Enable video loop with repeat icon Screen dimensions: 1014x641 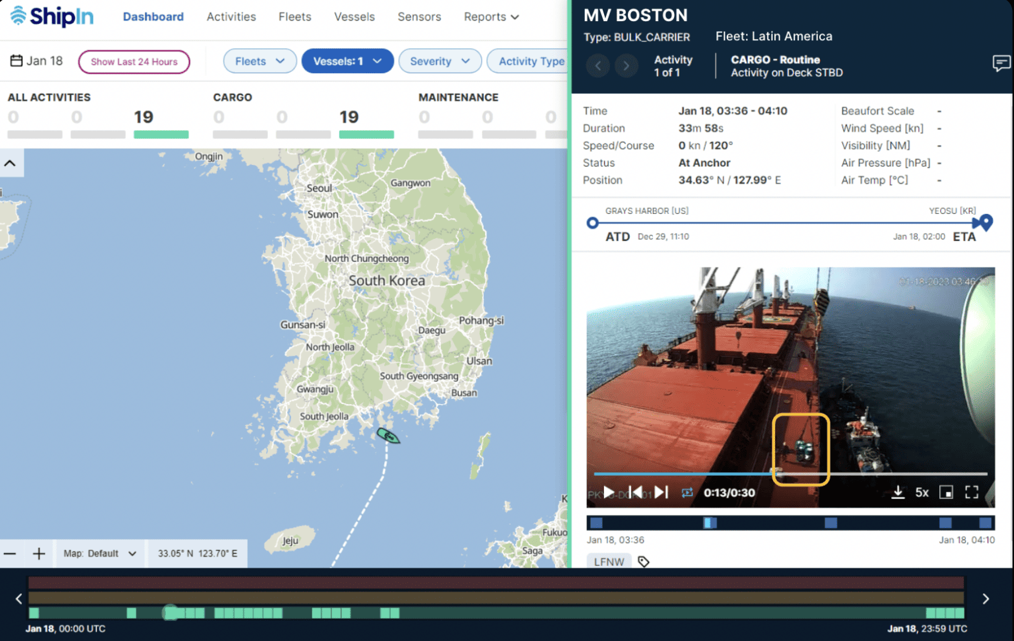click(687, 492)
